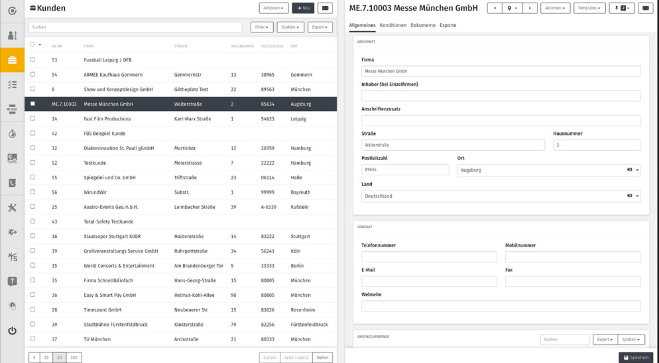The width and height of the screenshot is (659, 363).
Task: Click the Zurück pagination button
Action: [269, 358]
